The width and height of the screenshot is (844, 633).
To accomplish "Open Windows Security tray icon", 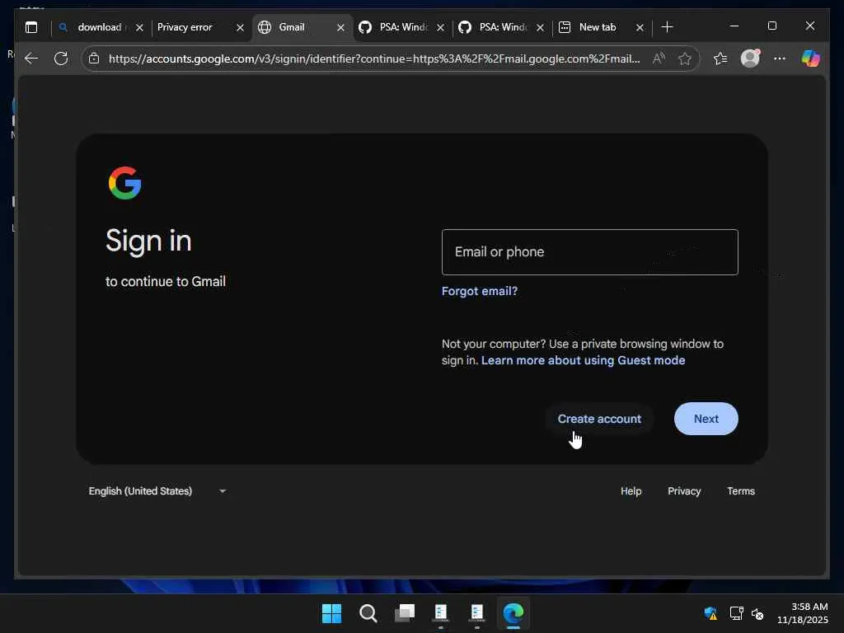I will 710,613.
